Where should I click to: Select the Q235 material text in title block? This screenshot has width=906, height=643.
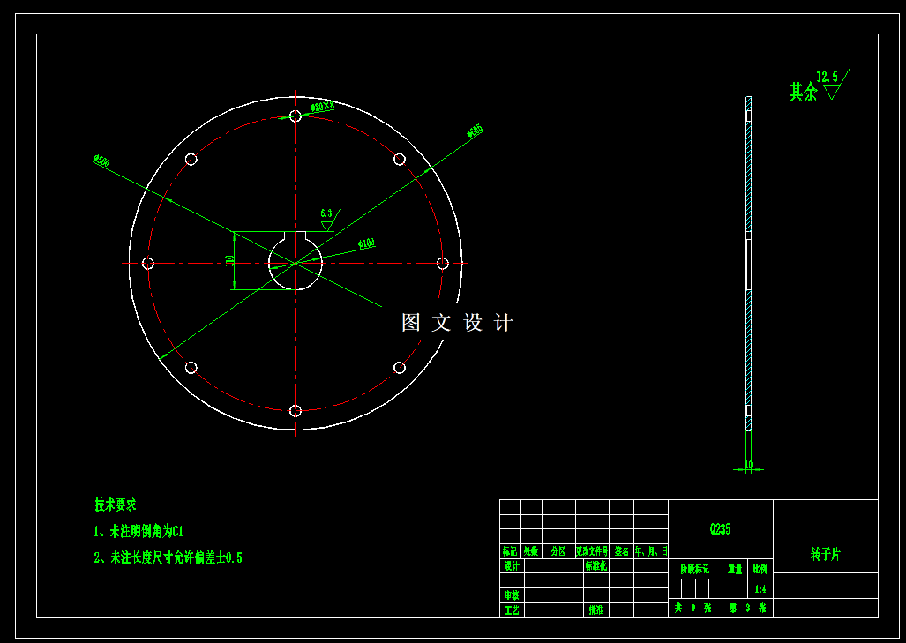point(720,528)
